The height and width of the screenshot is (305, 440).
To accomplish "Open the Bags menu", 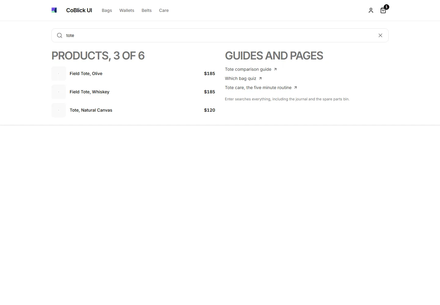I will point(107,10).
